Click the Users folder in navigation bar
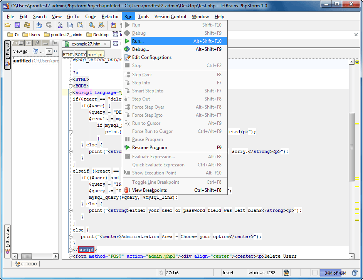 pyautogui.click(x=31, y=35)
